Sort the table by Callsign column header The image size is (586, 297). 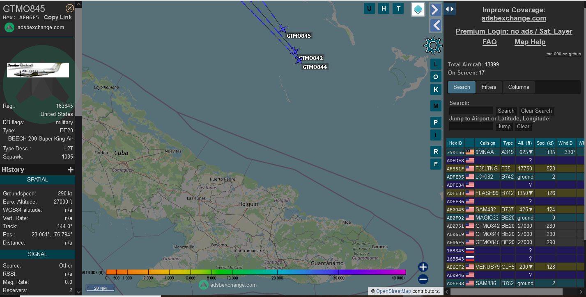click(487, 143)
